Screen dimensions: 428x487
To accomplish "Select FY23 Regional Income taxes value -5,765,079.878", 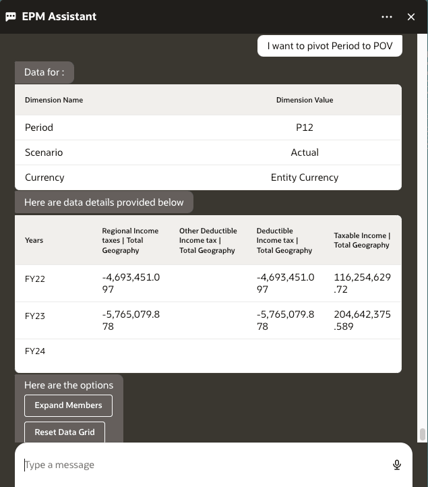I will [x=131, y=320].
